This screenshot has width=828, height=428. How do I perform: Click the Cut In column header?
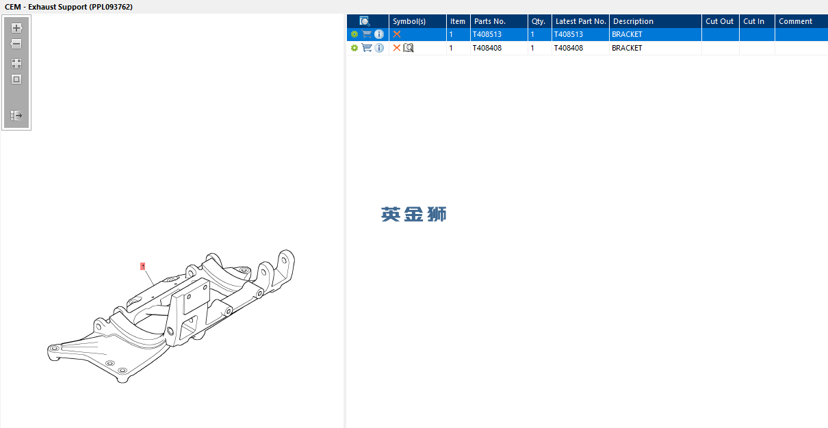pyautogui.click(x=757, y=21)
